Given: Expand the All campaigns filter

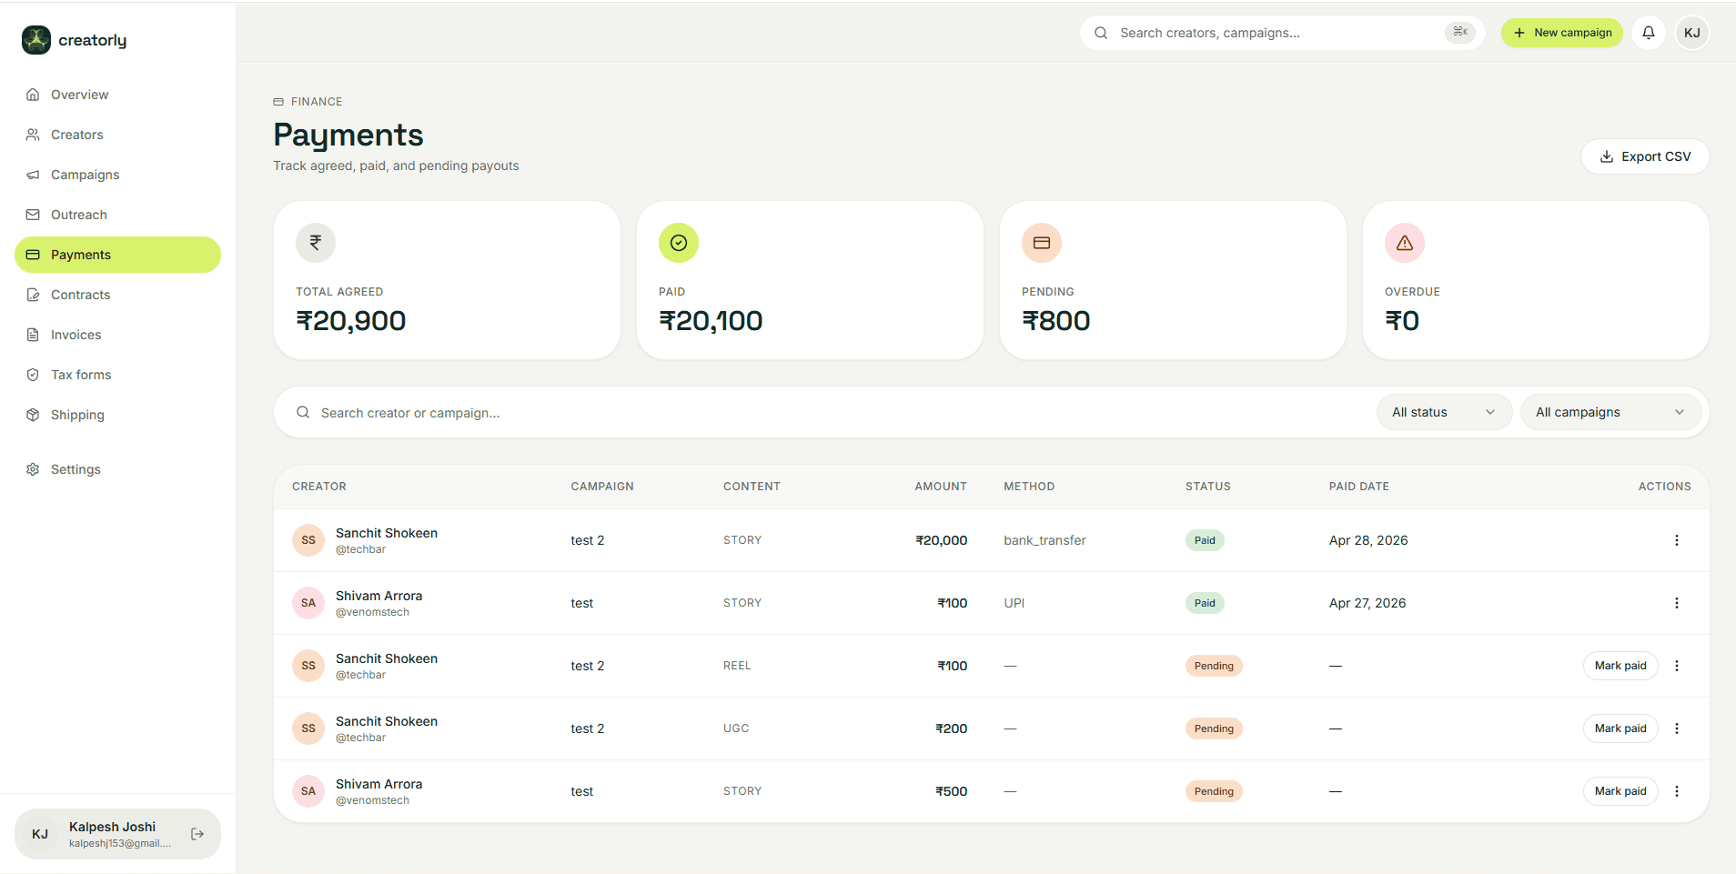Looking at the screenshot, I should click(x=1610, y=412).
